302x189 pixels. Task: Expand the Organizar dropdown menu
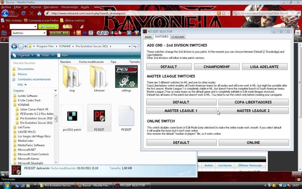click(x=23, y=55)
